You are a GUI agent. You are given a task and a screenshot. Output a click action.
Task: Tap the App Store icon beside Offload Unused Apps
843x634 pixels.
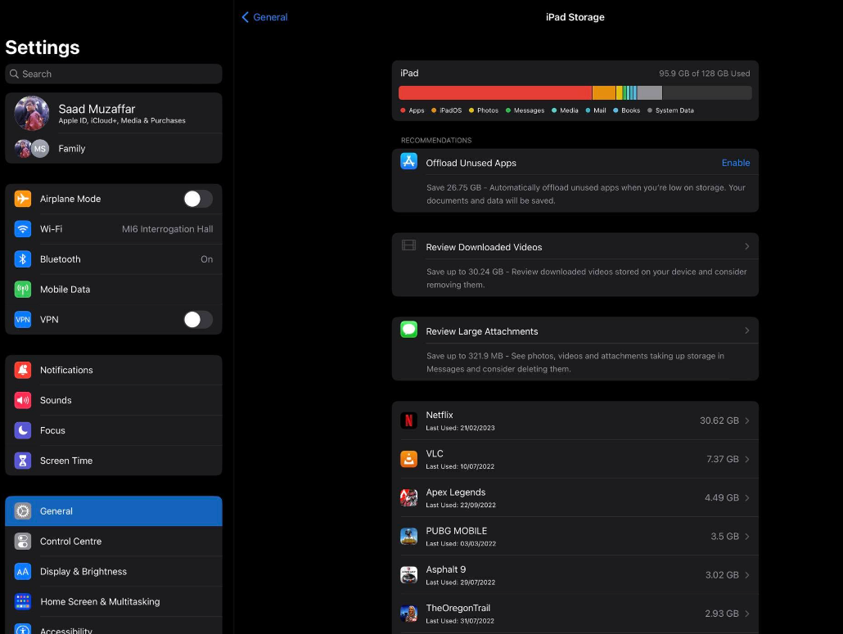[x=408, y=161]
